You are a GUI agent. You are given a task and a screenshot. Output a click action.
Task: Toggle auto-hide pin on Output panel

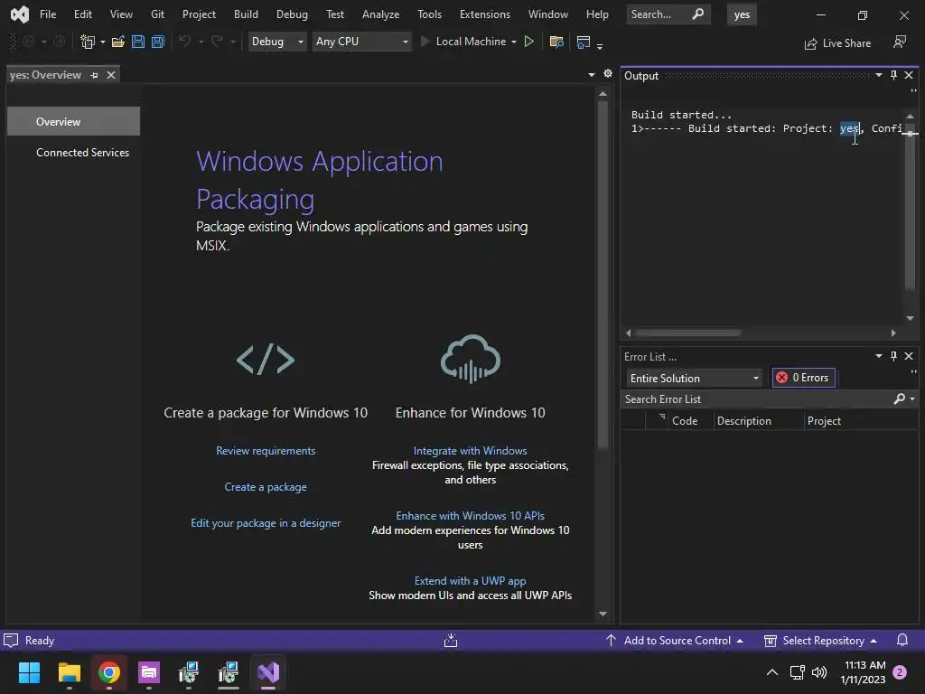893,75
